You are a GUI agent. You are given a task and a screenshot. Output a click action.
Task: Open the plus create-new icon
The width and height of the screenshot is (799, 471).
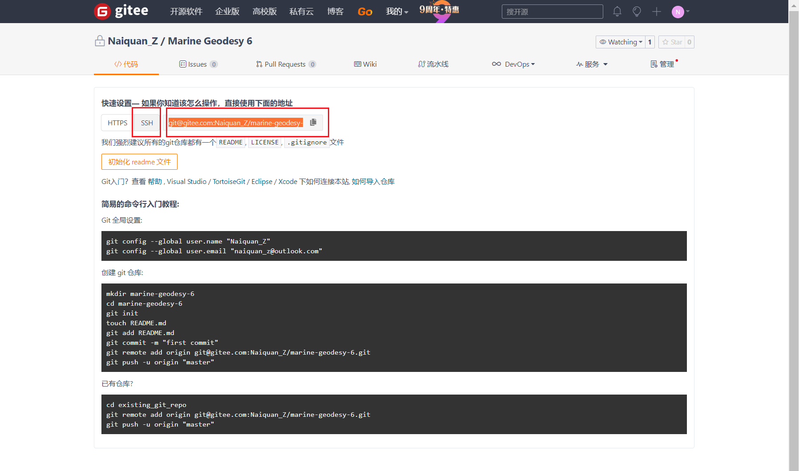click(x=657, y=12)
